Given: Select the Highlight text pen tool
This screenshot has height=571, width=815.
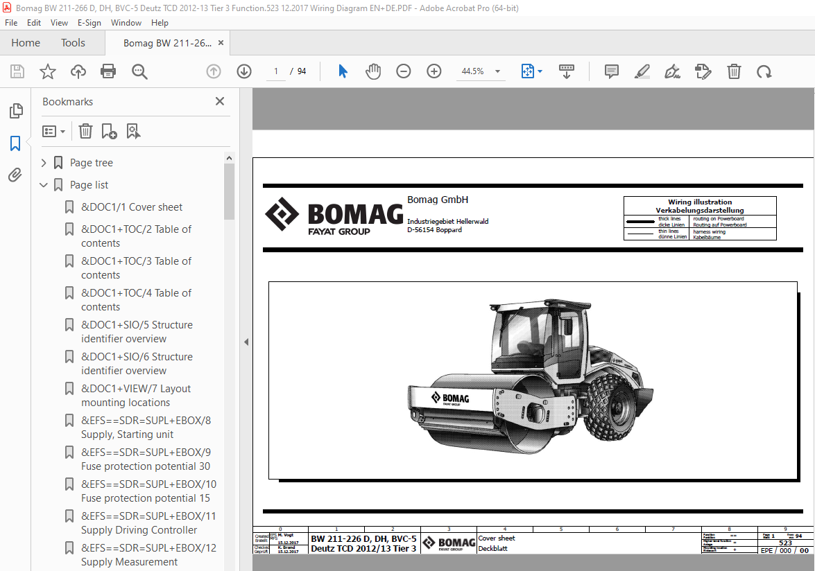Looking at the screenshot, I should 642,71.
